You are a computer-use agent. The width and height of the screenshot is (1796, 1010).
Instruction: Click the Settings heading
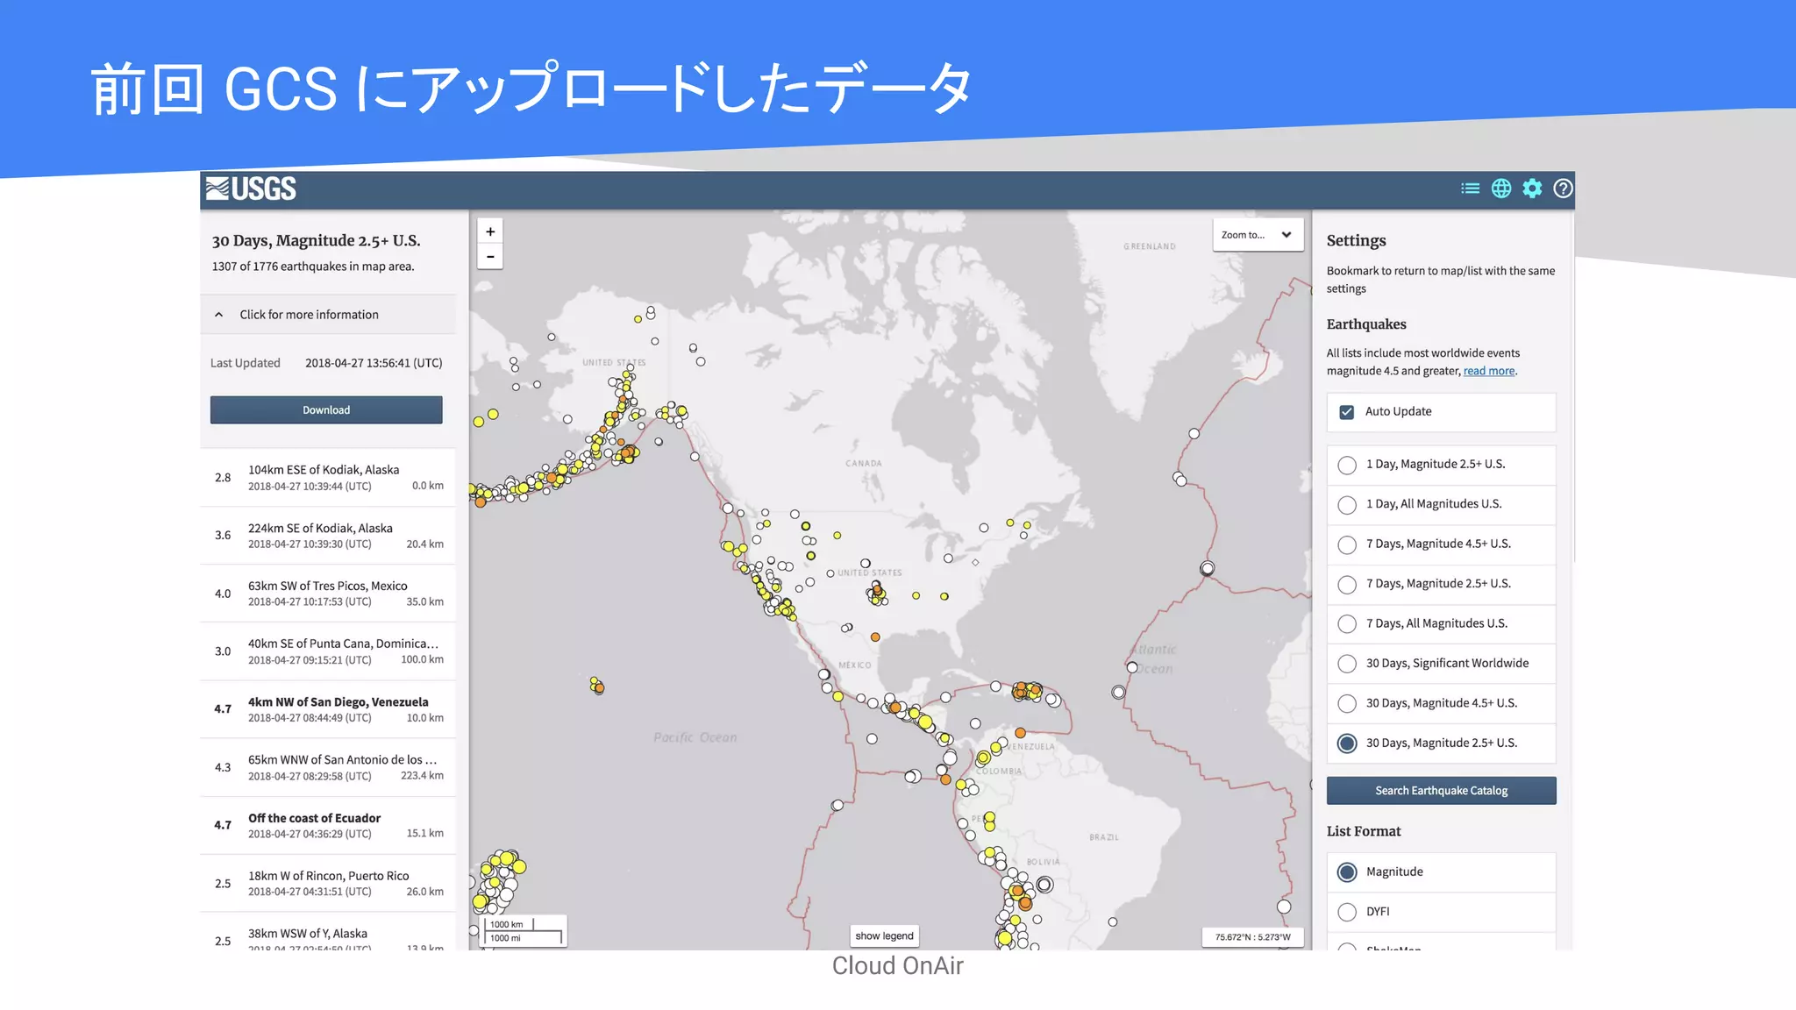pos(1356,240)
